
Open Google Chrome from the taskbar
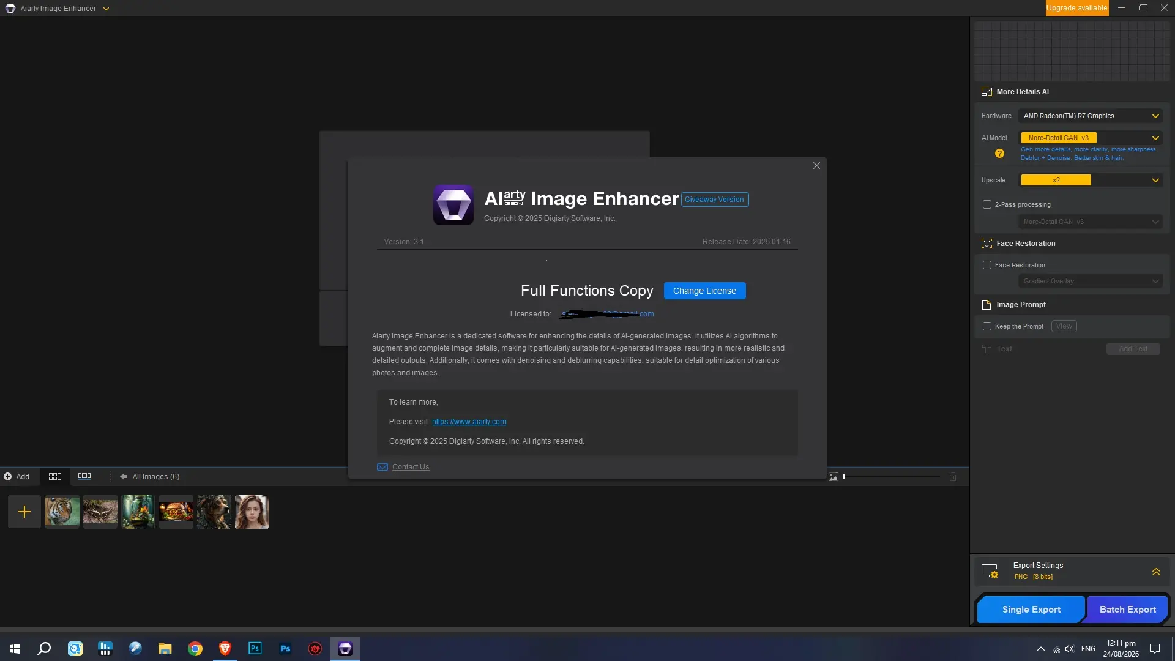[x=195, y=649]
